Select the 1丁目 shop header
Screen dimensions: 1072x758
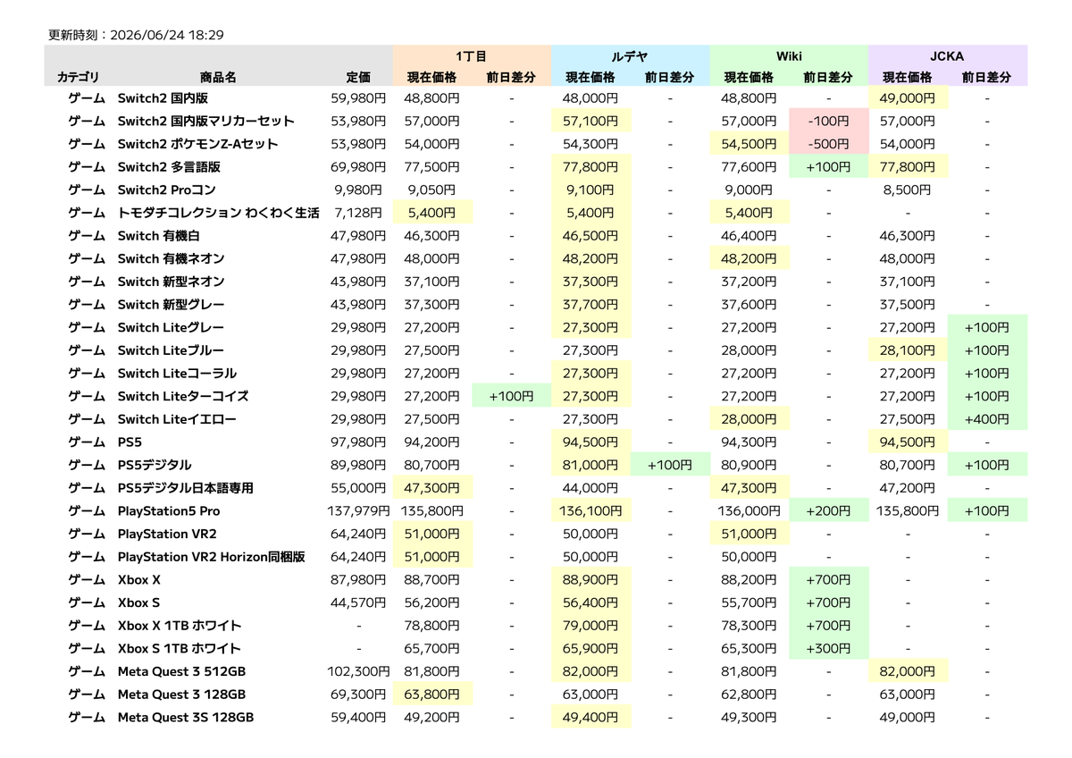472,56
